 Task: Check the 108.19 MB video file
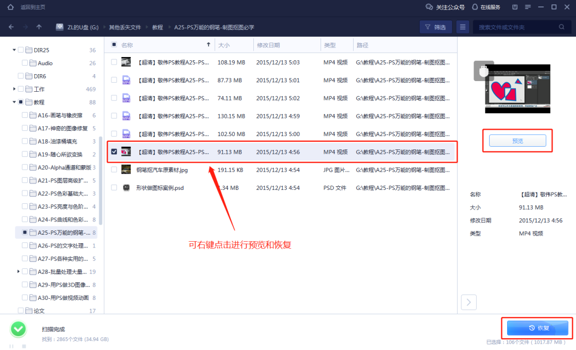click(x=114, y=62)
